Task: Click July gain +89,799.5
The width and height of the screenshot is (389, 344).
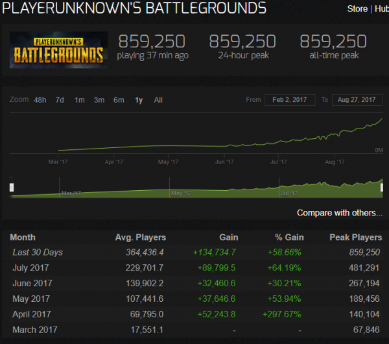Action: (217, 268)
